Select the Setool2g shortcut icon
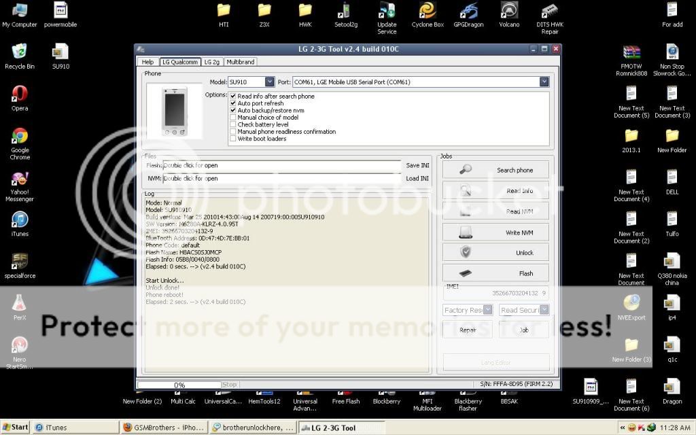This screenshot has height=435, width=696. 346,15
